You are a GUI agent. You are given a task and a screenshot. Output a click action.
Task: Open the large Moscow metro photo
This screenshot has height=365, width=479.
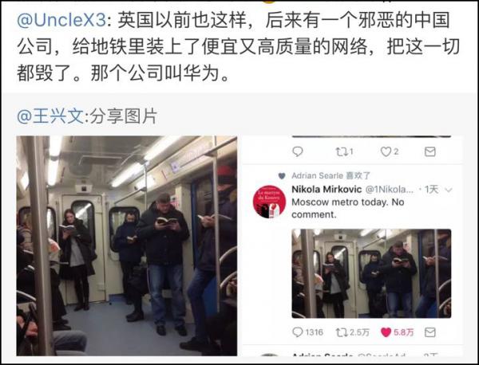127,245
